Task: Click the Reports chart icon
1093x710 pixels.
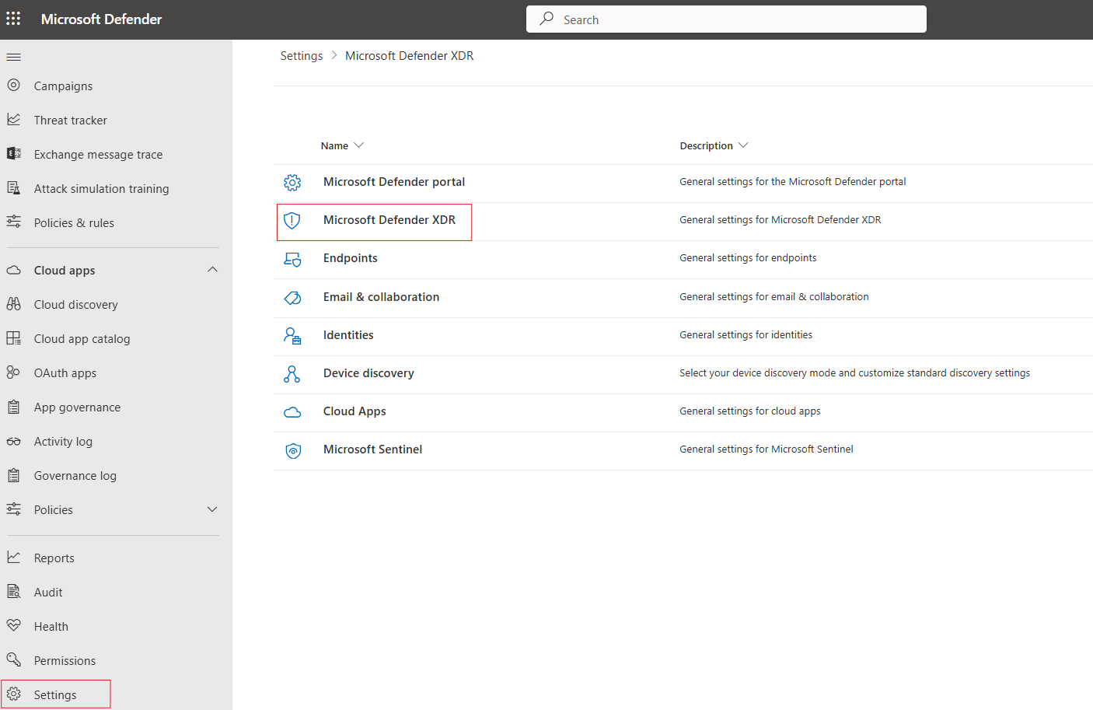Action: [x=13, y=558]
